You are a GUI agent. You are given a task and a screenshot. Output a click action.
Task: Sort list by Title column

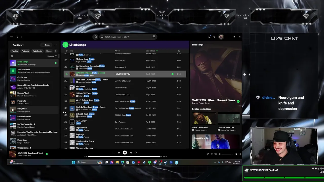click(71, 51)
